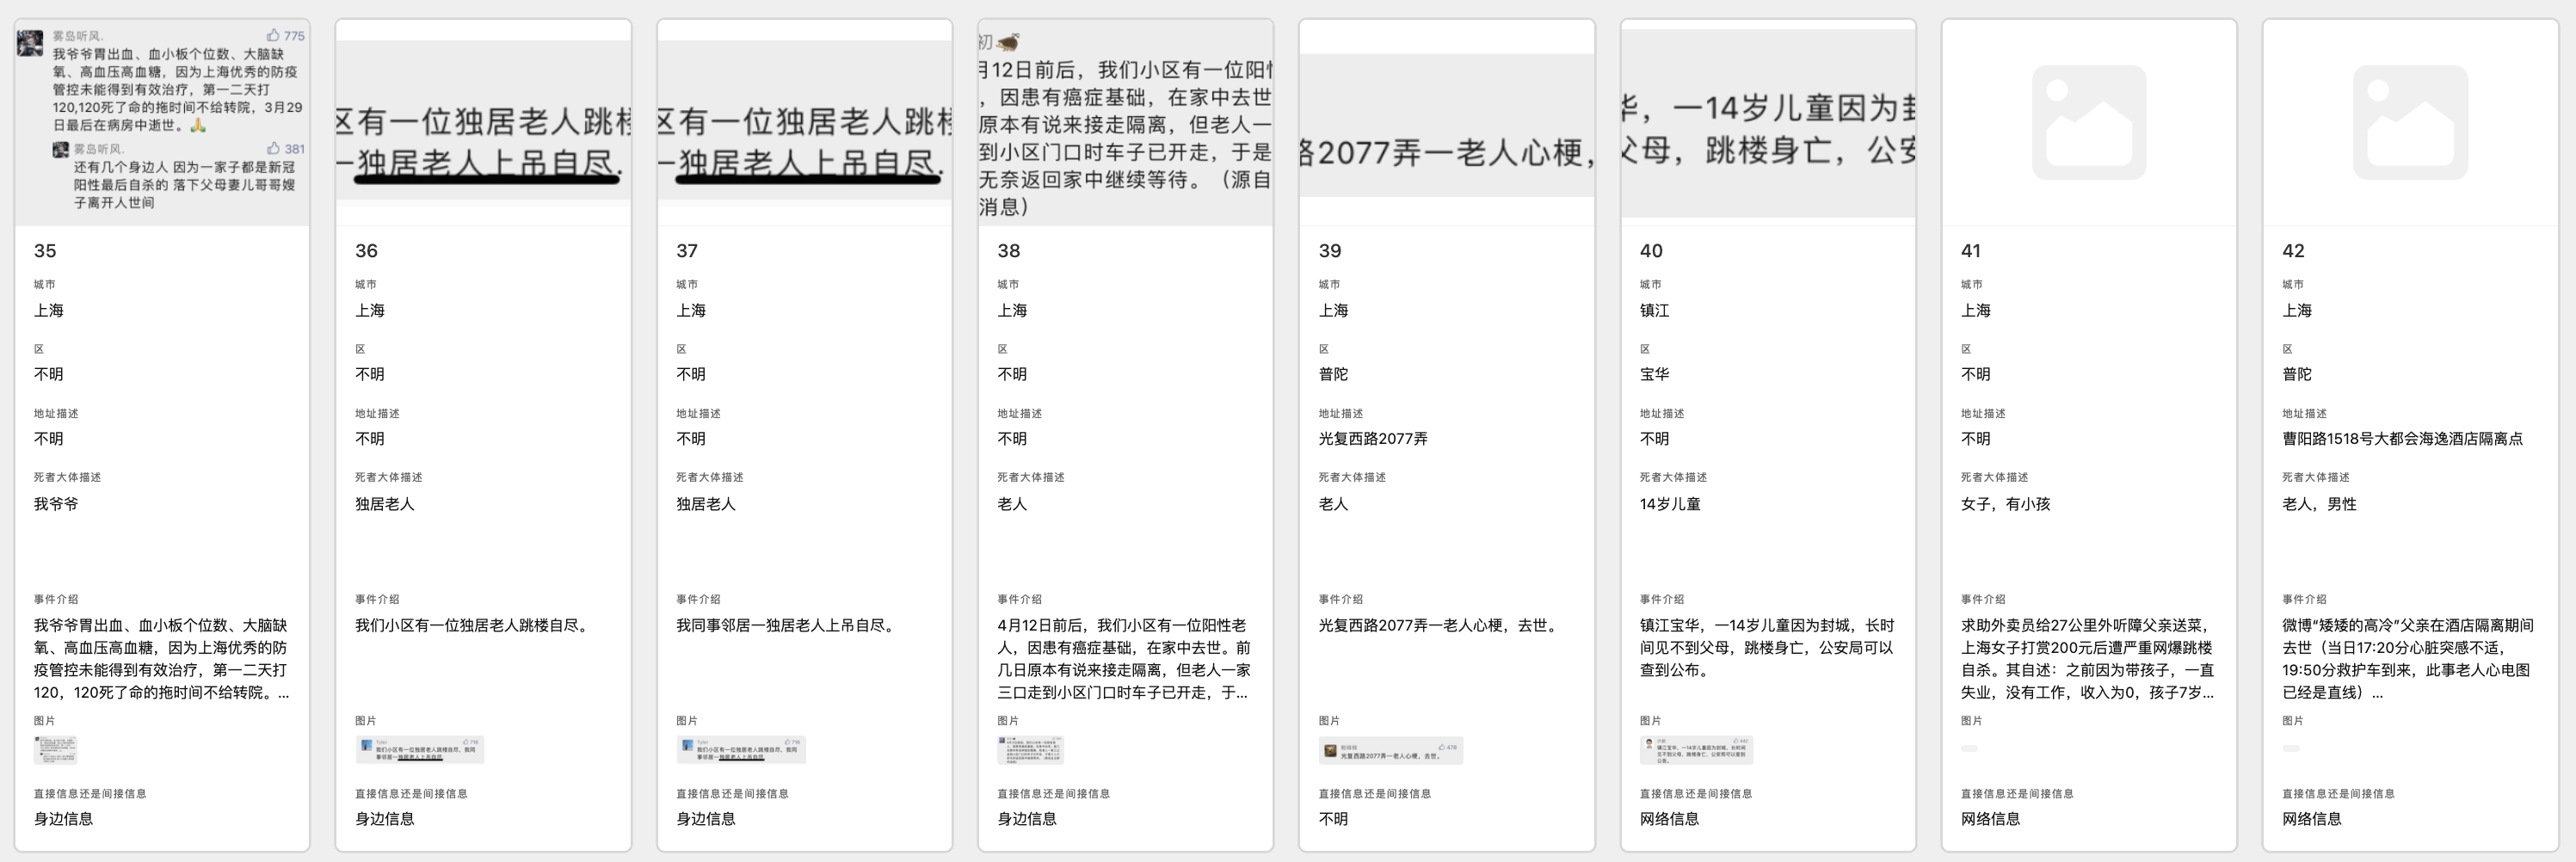Screen dimensions: 2576x862
Task: Click the image placeholder icon on card 41
Action: pyautogui.click(x=2089, y=124)
